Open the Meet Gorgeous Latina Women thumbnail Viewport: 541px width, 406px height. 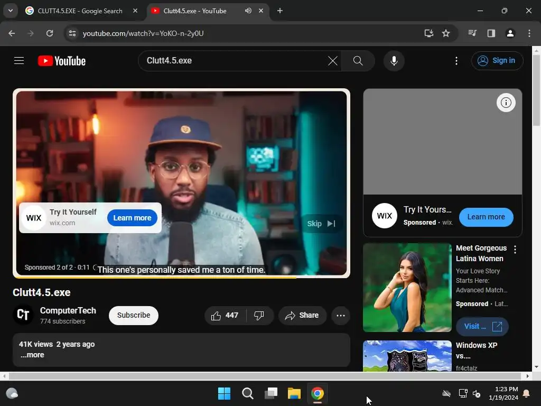(x=407, y=288)
